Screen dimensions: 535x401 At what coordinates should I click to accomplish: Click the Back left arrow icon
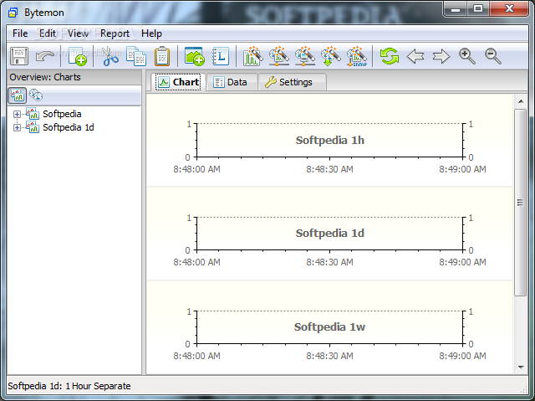(415, 56)
